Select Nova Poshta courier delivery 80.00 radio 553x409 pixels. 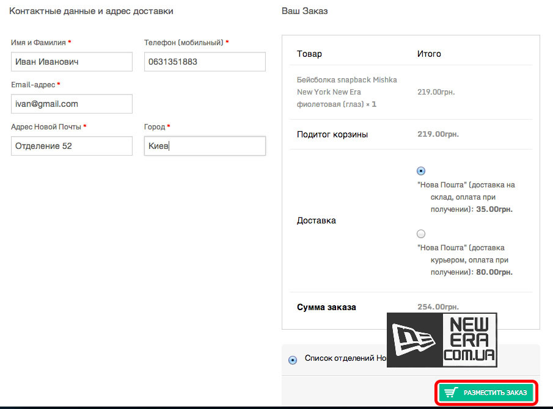(x=421, y=234)
